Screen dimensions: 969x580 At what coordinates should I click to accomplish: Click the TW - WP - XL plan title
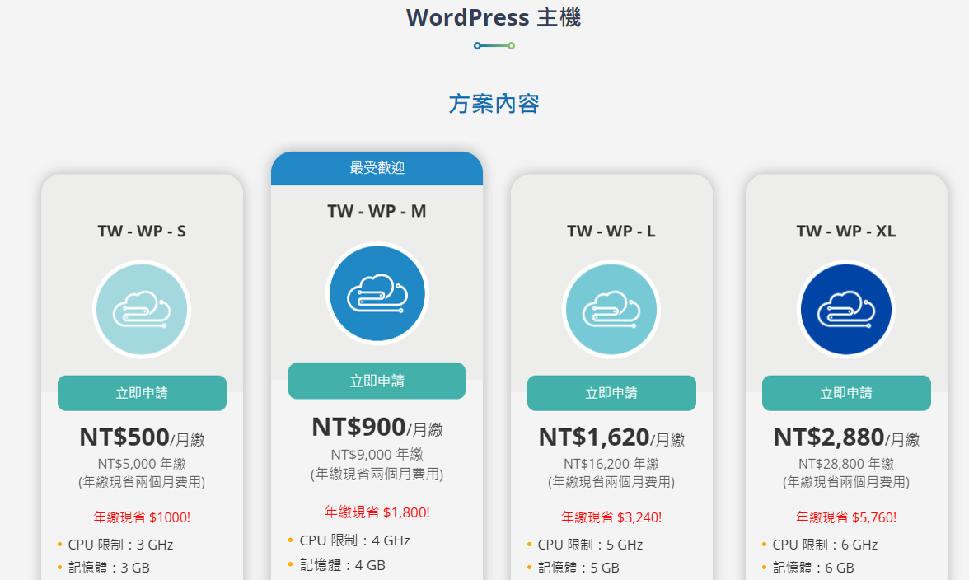[846, 231]
